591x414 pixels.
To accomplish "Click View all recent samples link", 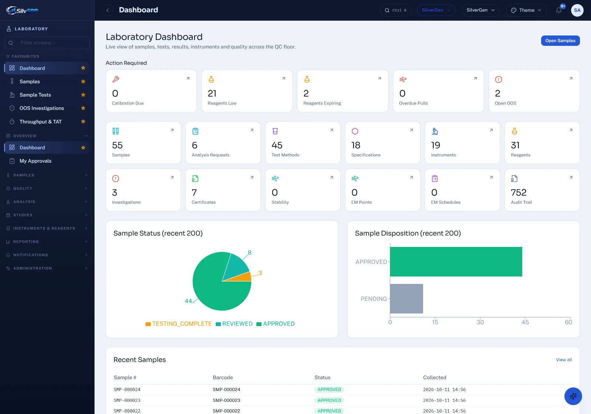I will [564, 360].
